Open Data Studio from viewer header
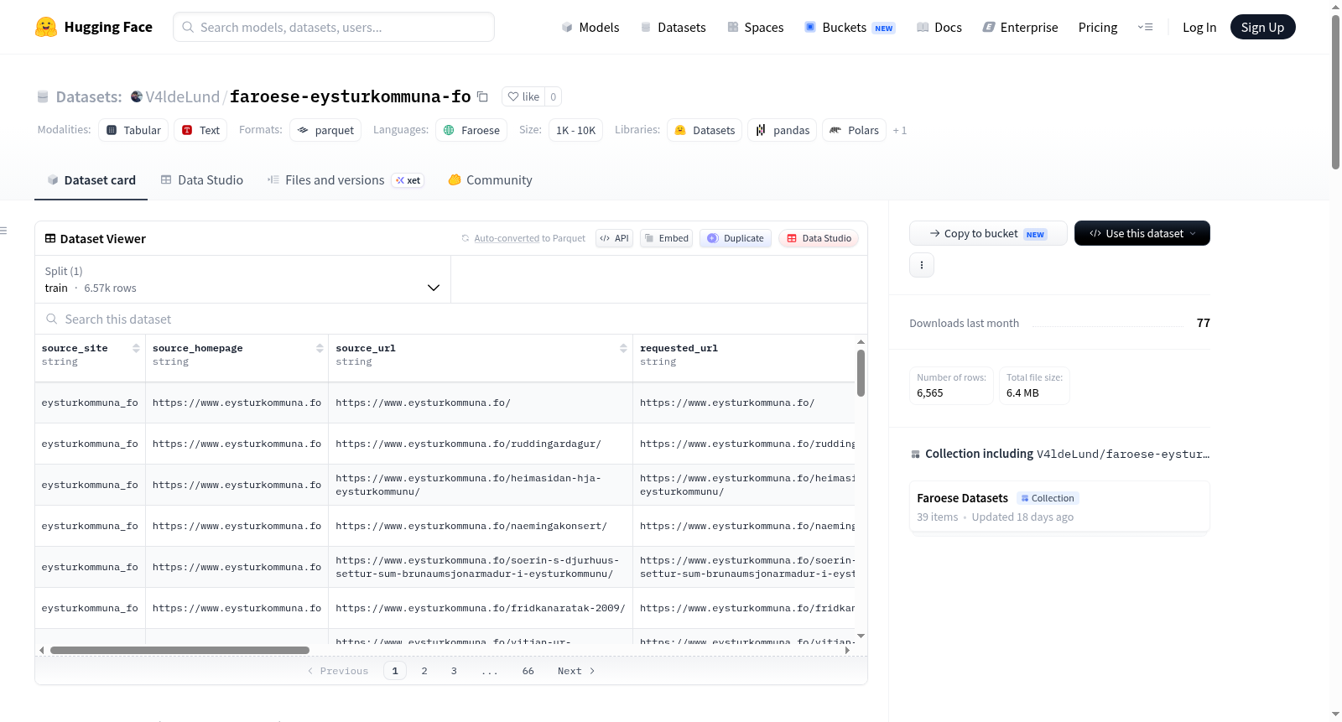The height and width of the screenshot is (722, 1342). [819, 238]
